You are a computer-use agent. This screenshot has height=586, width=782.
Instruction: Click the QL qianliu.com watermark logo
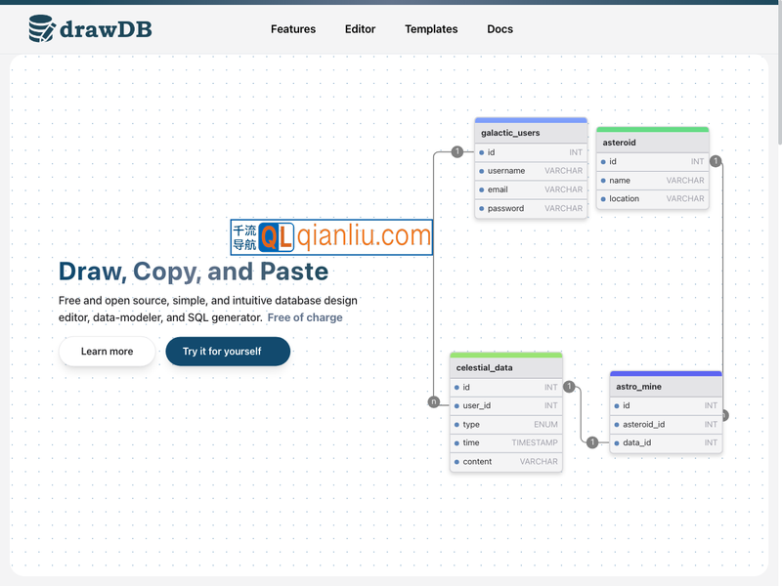[x=331, y=237]
